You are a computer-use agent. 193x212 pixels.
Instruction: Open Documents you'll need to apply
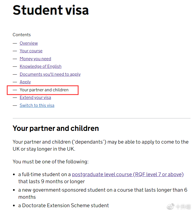tap(50, 74)
